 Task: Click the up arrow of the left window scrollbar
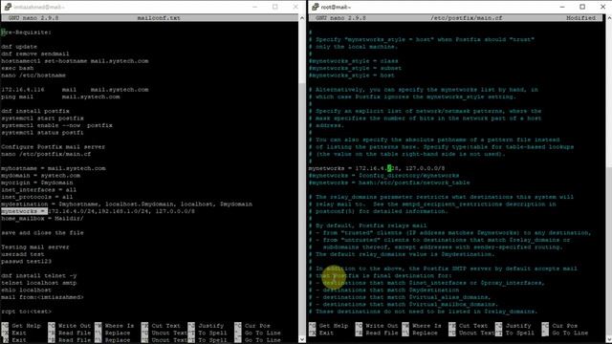[302, 18]
